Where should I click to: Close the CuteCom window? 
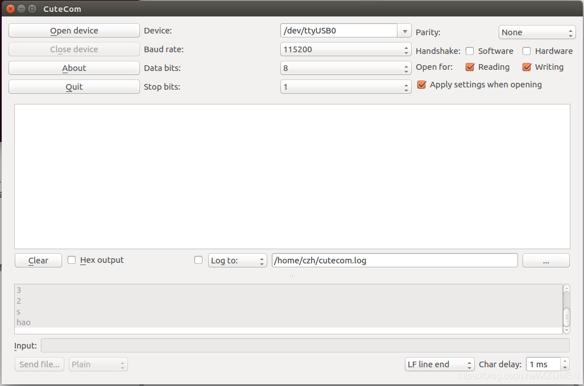[10, 9]
